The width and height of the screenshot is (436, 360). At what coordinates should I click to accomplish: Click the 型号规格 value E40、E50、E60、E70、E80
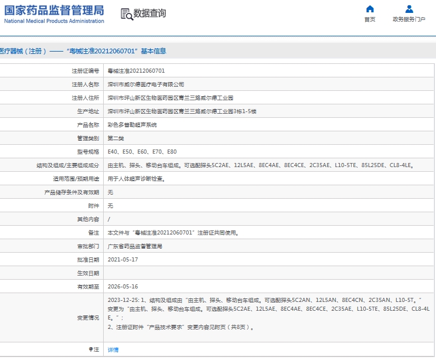point(142,152)
